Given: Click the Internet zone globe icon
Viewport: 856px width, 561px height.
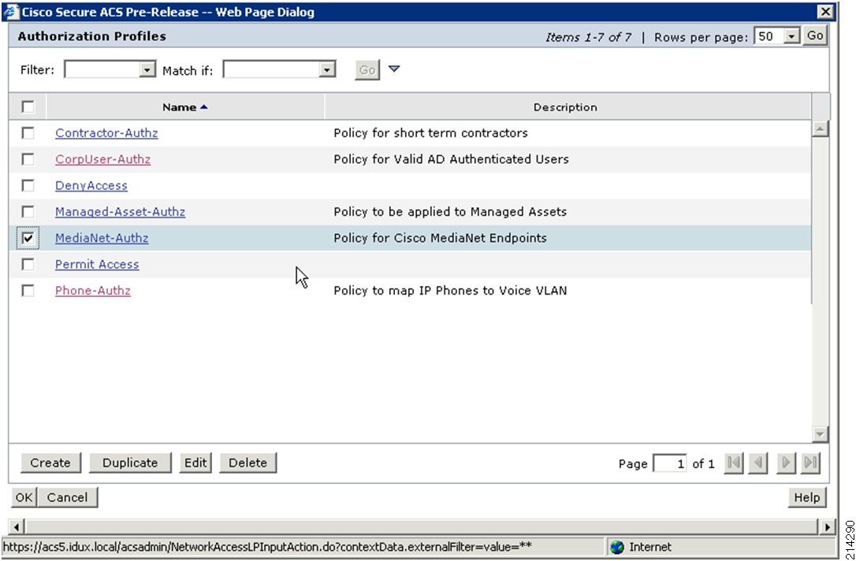Looking at the screenshot, I should click(617, 547).
